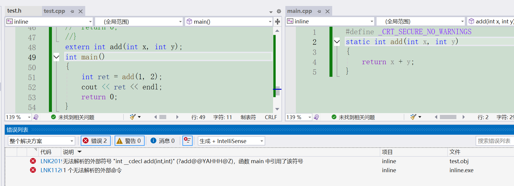The image size is (514, 186).
Task: Click the code cleanup broom icon in main.cpp
Action: click(x=413, y=117)
